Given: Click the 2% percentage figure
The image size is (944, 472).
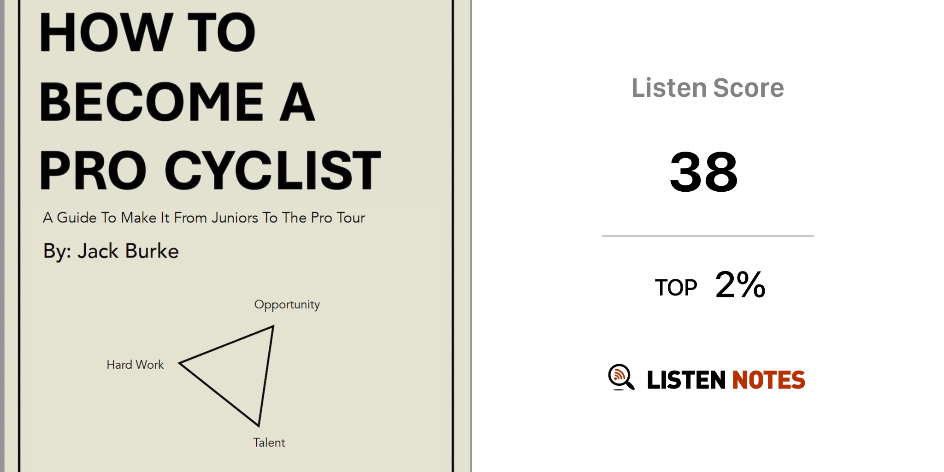Looking at the screenshot, I should click(740, 285).
